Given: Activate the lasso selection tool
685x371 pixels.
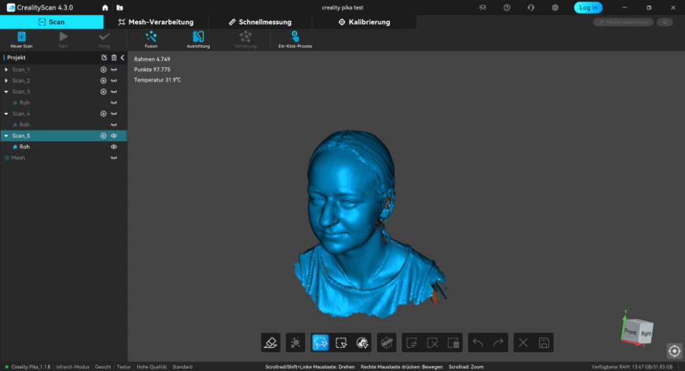Looking at the screenshot, I should coord(320,343).
